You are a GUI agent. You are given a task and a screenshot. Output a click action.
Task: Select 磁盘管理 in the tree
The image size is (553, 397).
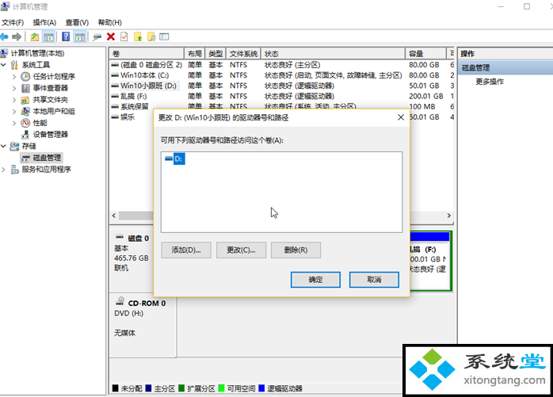click(x=47, y=158)
